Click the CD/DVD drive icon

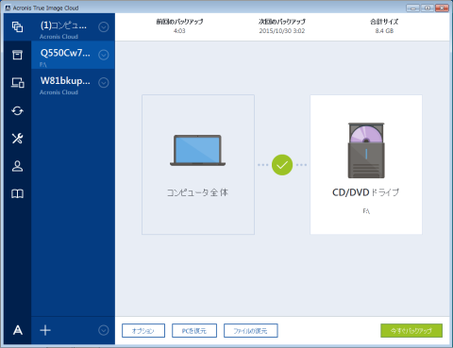pyautogui.click(x=366, y=151)
